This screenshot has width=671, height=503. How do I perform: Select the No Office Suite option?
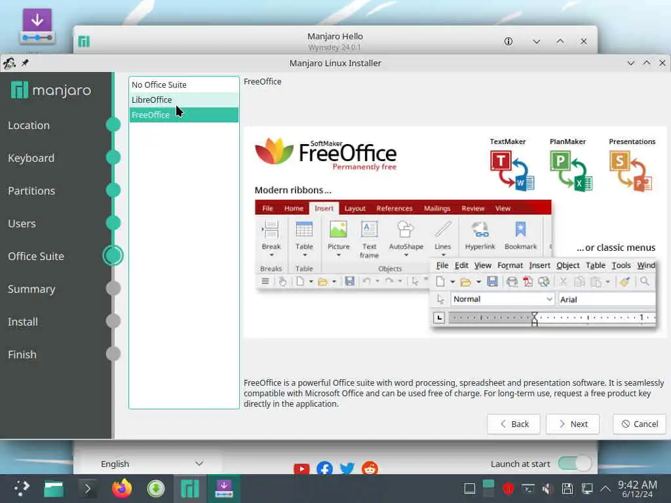pos(183,84)
